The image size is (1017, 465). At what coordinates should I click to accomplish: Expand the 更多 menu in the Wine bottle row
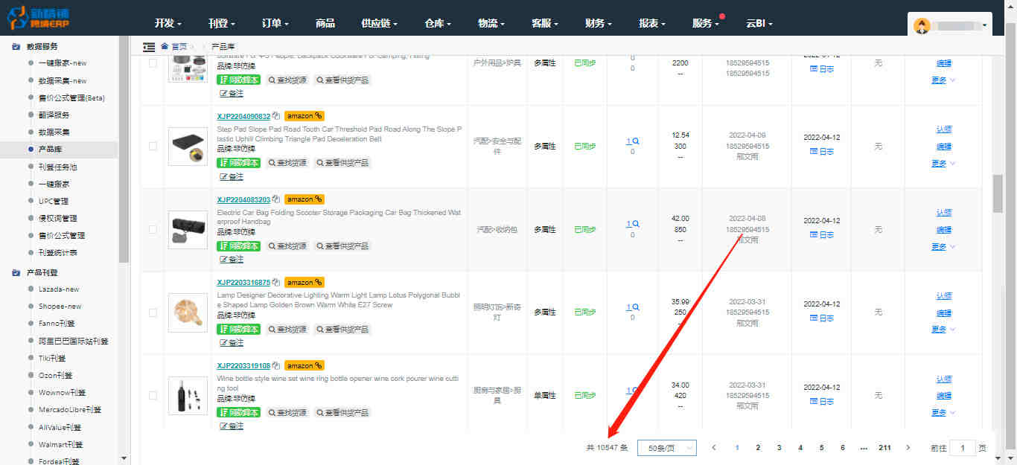943,413
